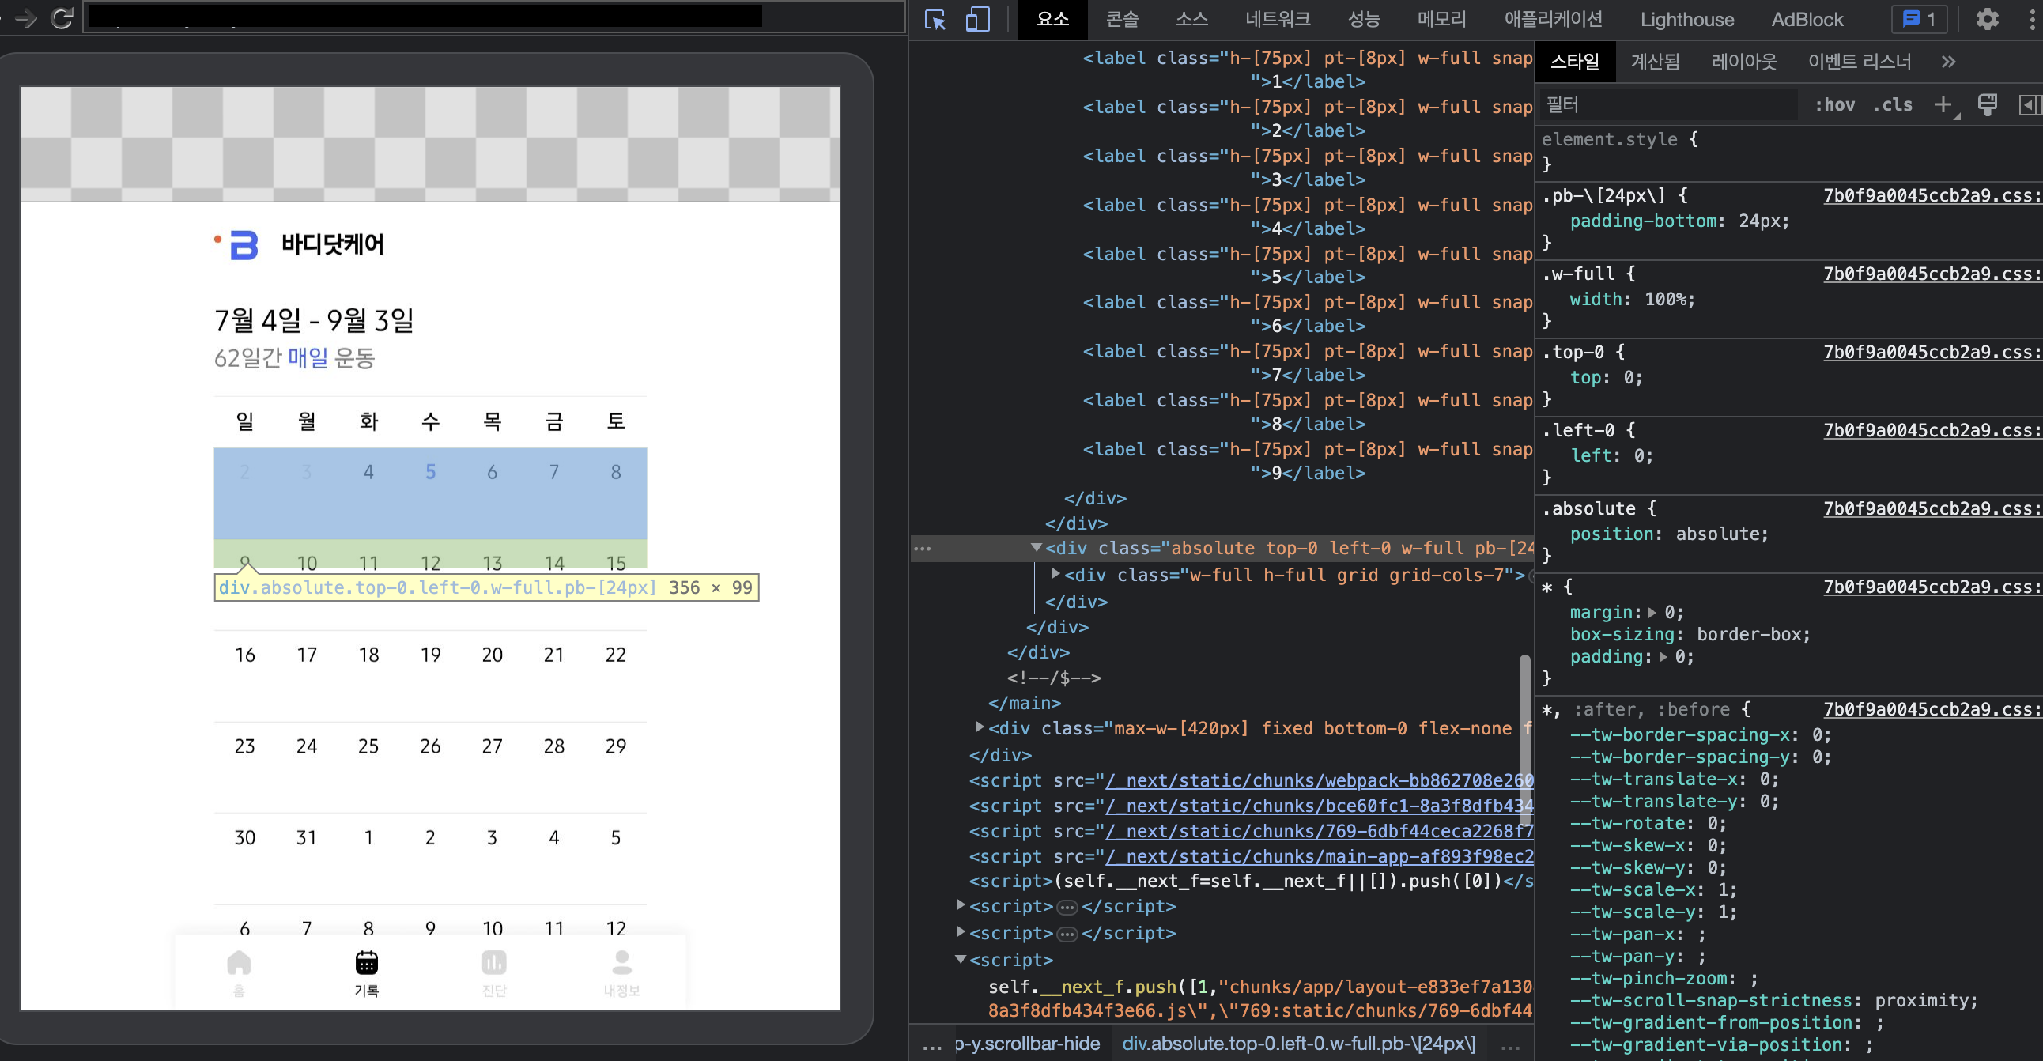Show more style pane tabs chevron

(x=1949, y=62)
